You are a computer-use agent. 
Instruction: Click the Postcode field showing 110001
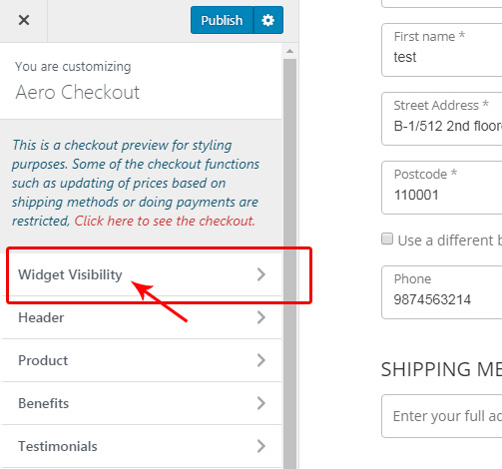pos(442,188)
